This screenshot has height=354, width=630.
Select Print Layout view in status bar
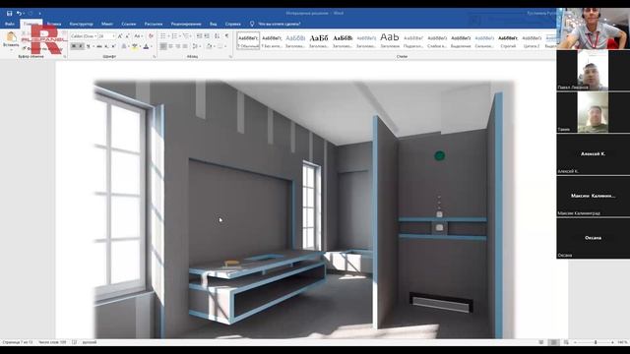pyautogui.click(x=553, y=342)
